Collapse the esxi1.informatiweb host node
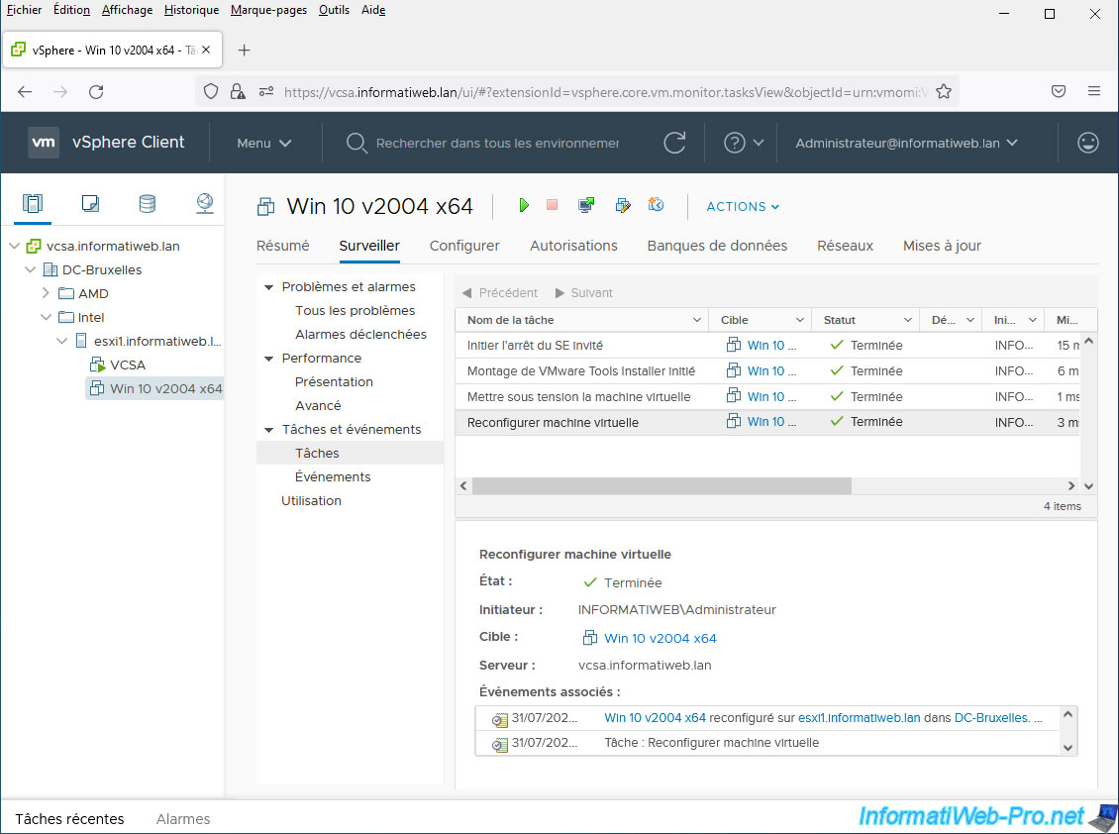Image resolution: width=1119 pixels, height=834 pixels. click(x=62, y=342)
